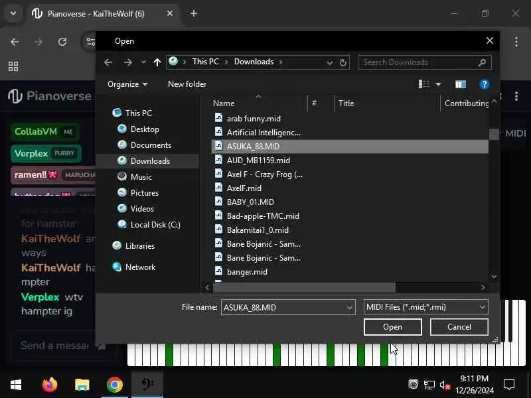The image size is (531, 398).
Task: Go up one folder level
Action: point(157,62)
